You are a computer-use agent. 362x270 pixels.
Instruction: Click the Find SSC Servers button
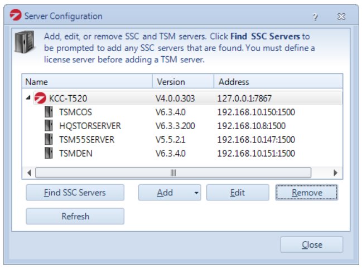[75, 193]
